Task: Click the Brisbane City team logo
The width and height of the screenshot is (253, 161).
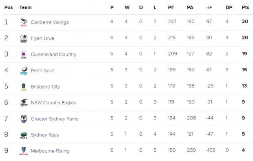Action: click(24, 87)
